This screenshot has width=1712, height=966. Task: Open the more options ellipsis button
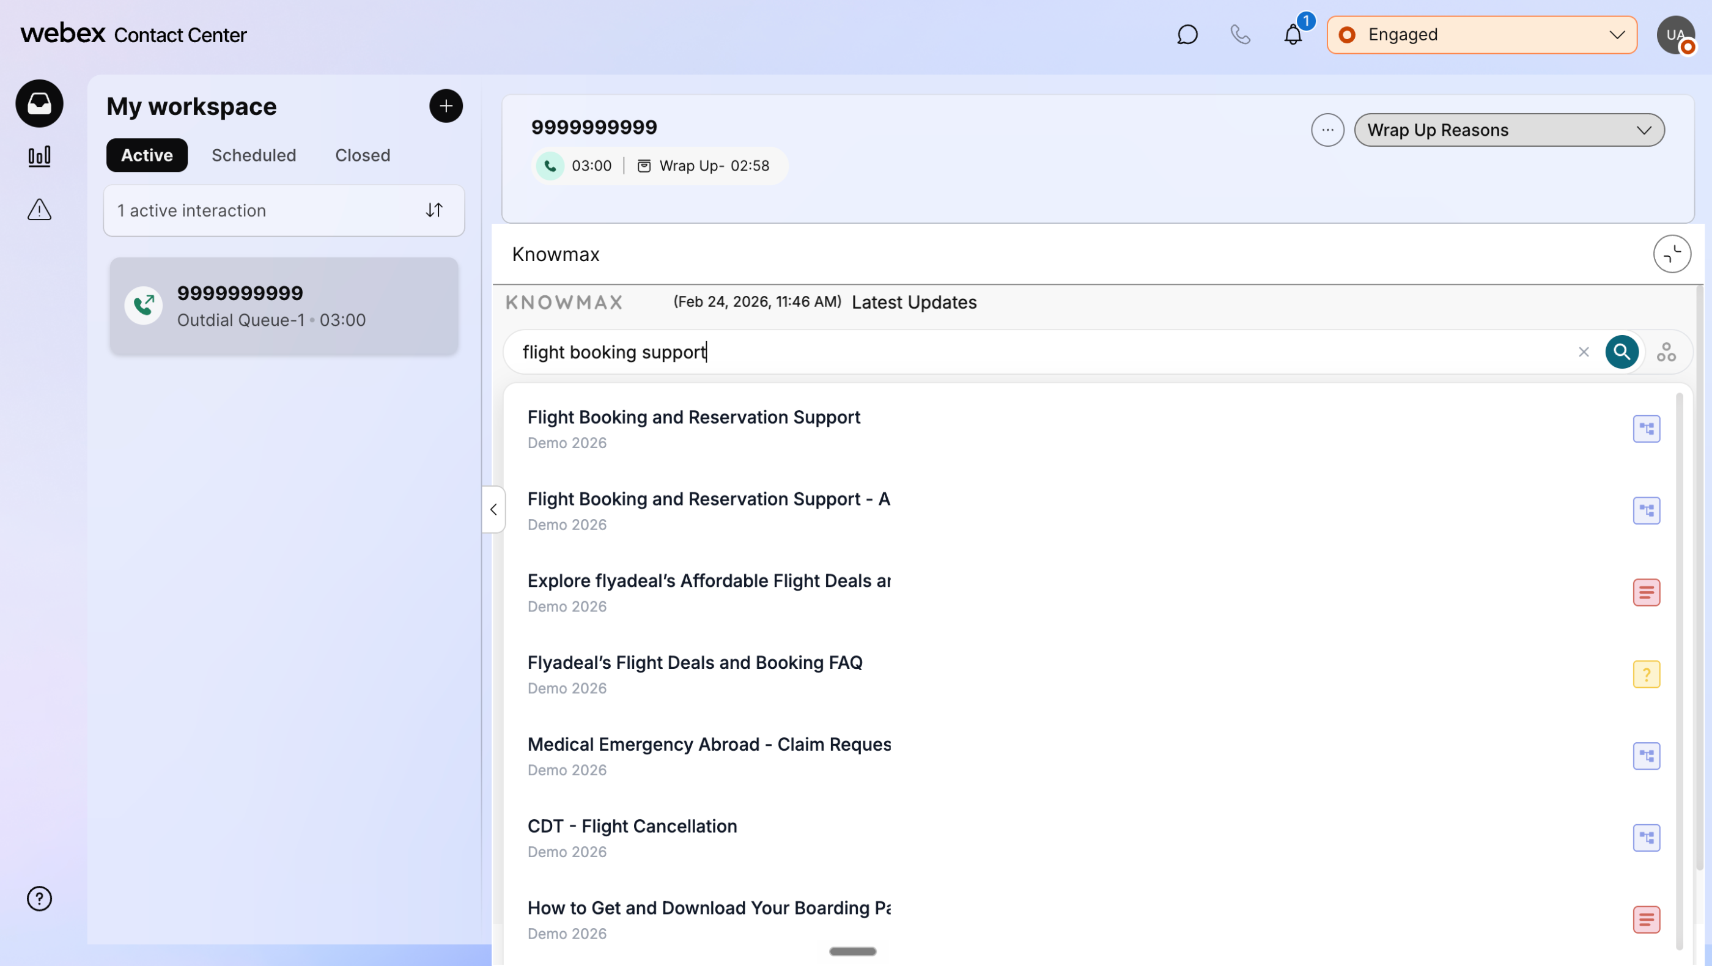pos(1327,130)
